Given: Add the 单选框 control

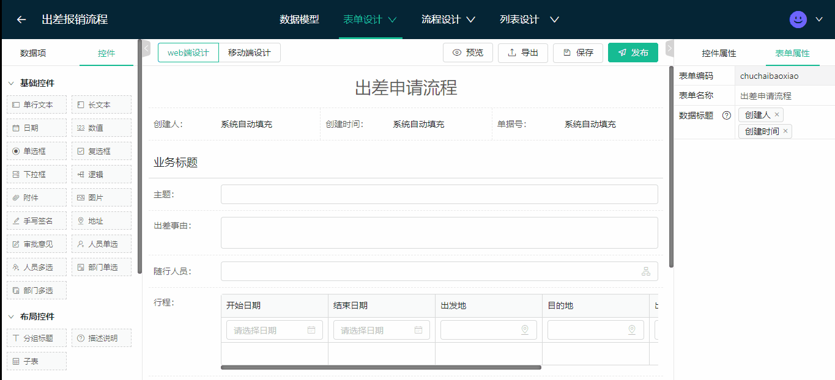Looking at the screenshot, I should (37, 151).
